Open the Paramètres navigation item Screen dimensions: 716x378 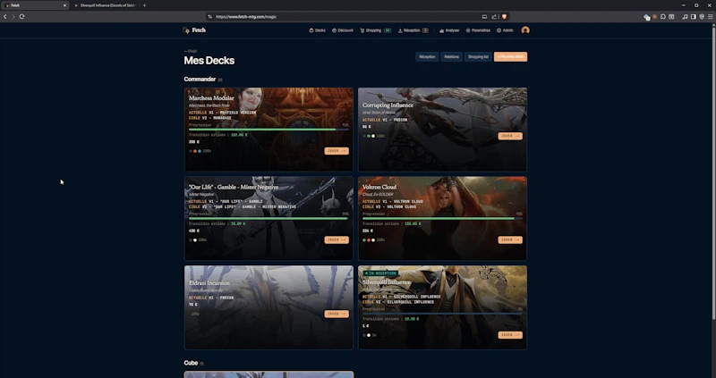click(478, 30)
